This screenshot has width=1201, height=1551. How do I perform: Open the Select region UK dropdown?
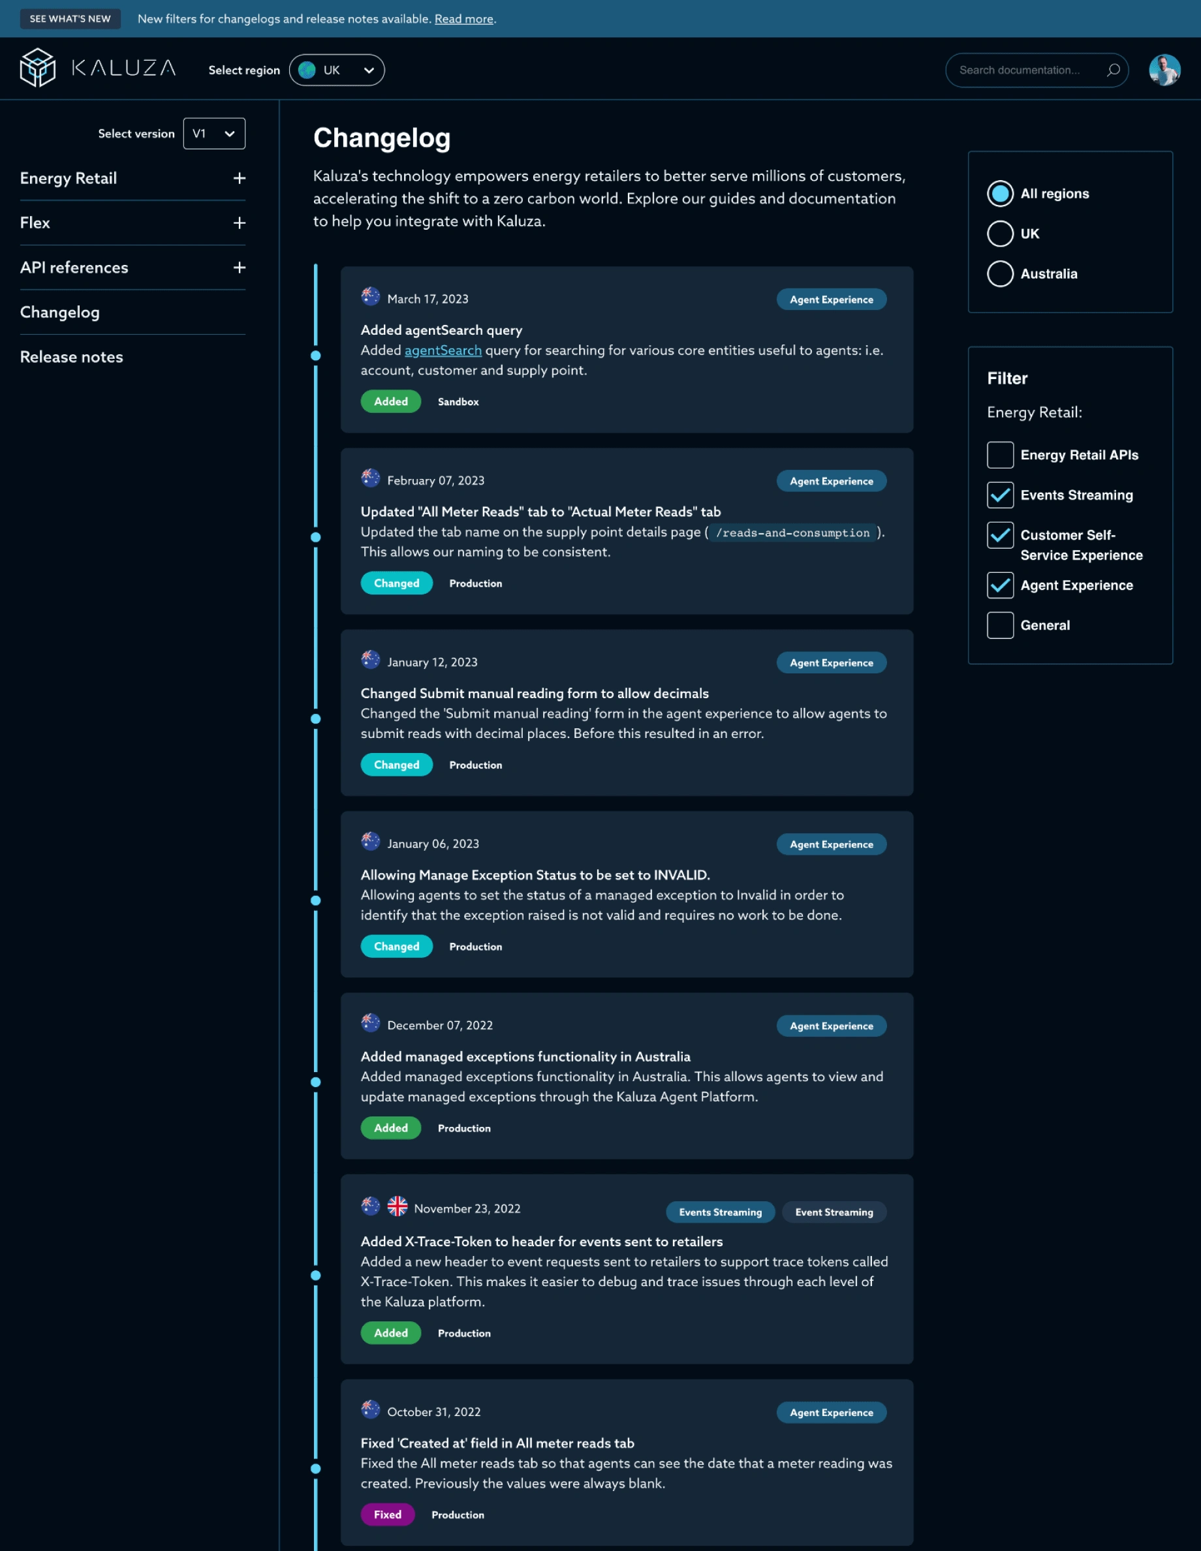[x=337, y=70]
